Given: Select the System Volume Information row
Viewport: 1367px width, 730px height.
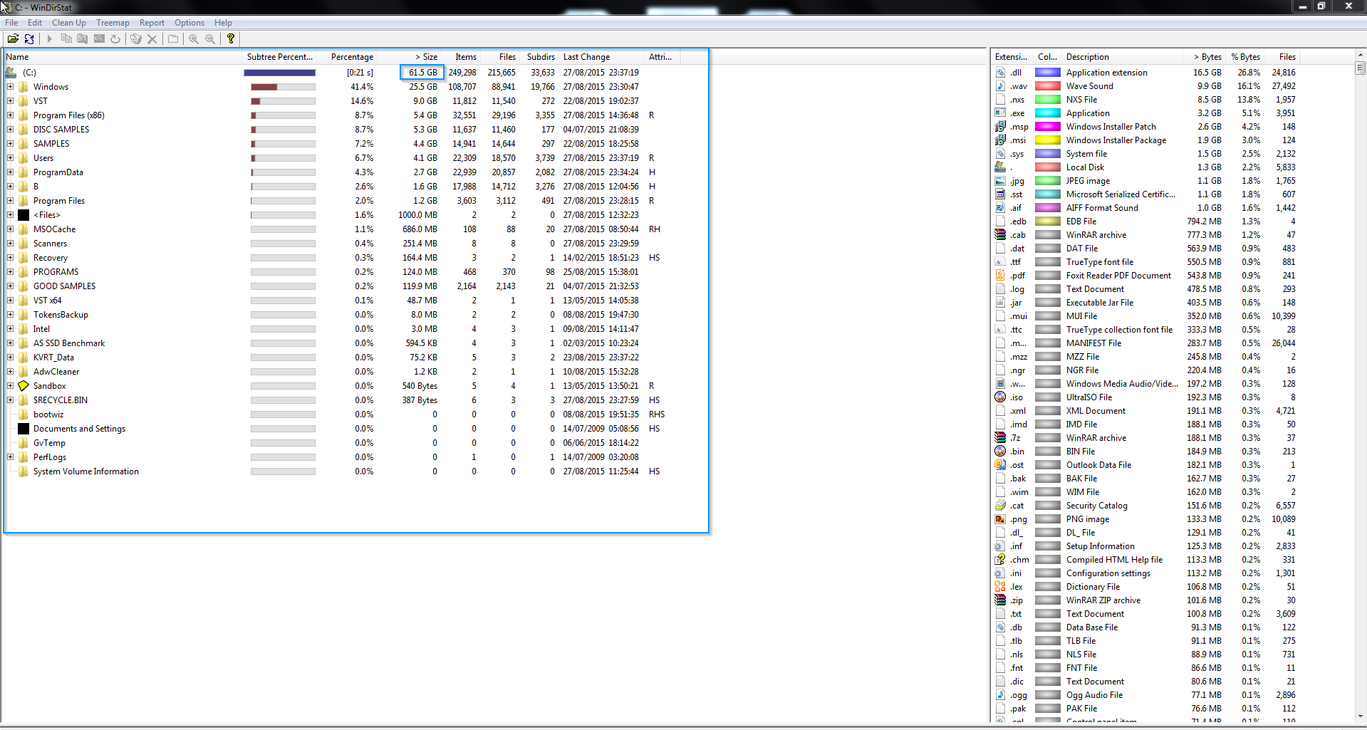Looking at the screenshot, I should pos(342,471).
